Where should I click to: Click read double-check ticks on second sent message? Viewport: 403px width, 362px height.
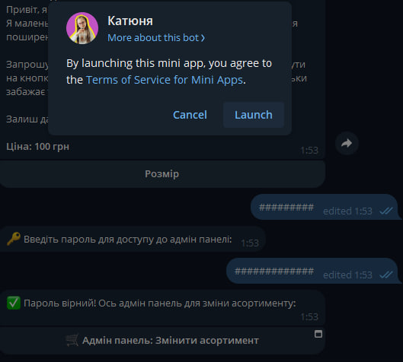pos(386,275)
